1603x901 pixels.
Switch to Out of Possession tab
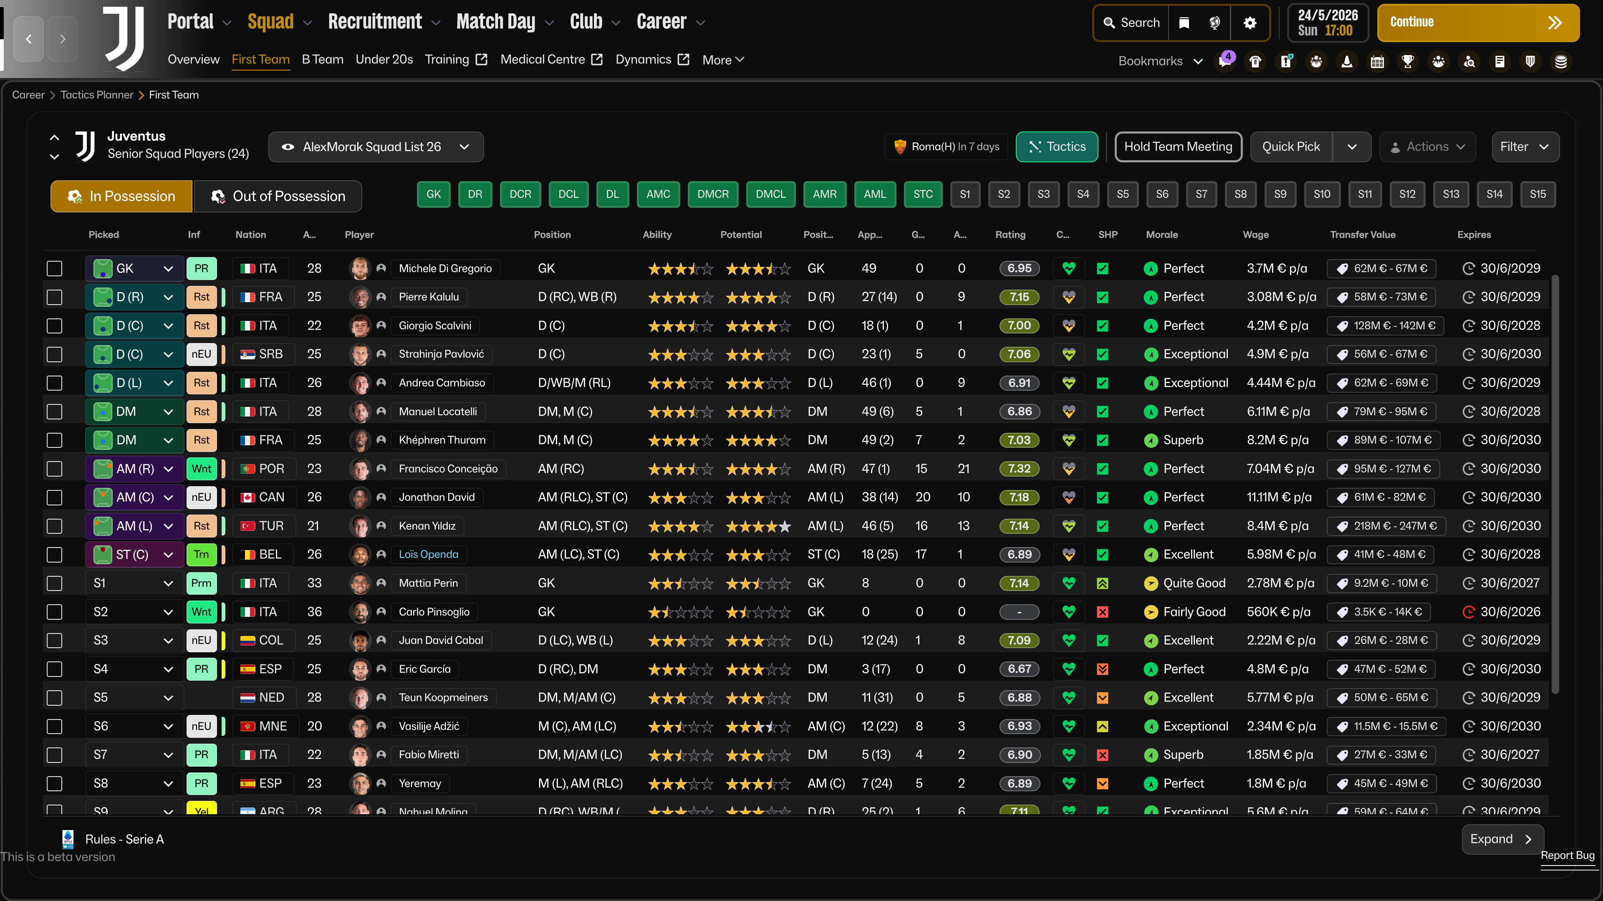(x=278, y=197)
